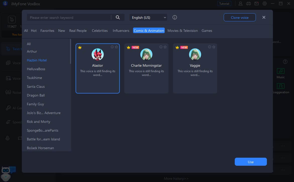Favorite the Alastor voice with its star
294x182 pixels.
click(116, 47)
